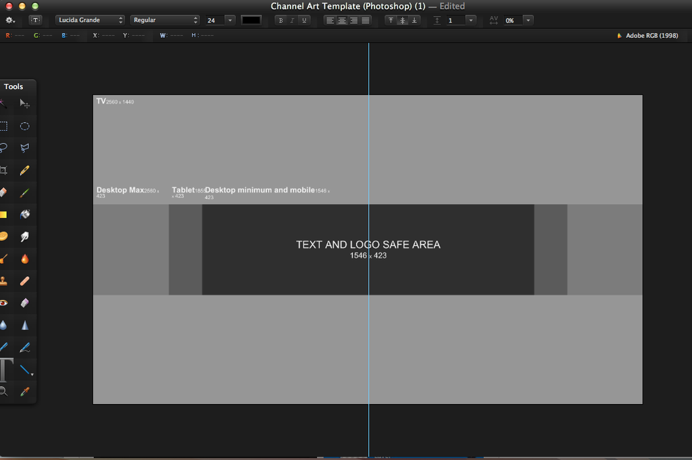Toggle italic text formatting
Viewport: 692px width, 460px height.
click(x=292, y=20)
